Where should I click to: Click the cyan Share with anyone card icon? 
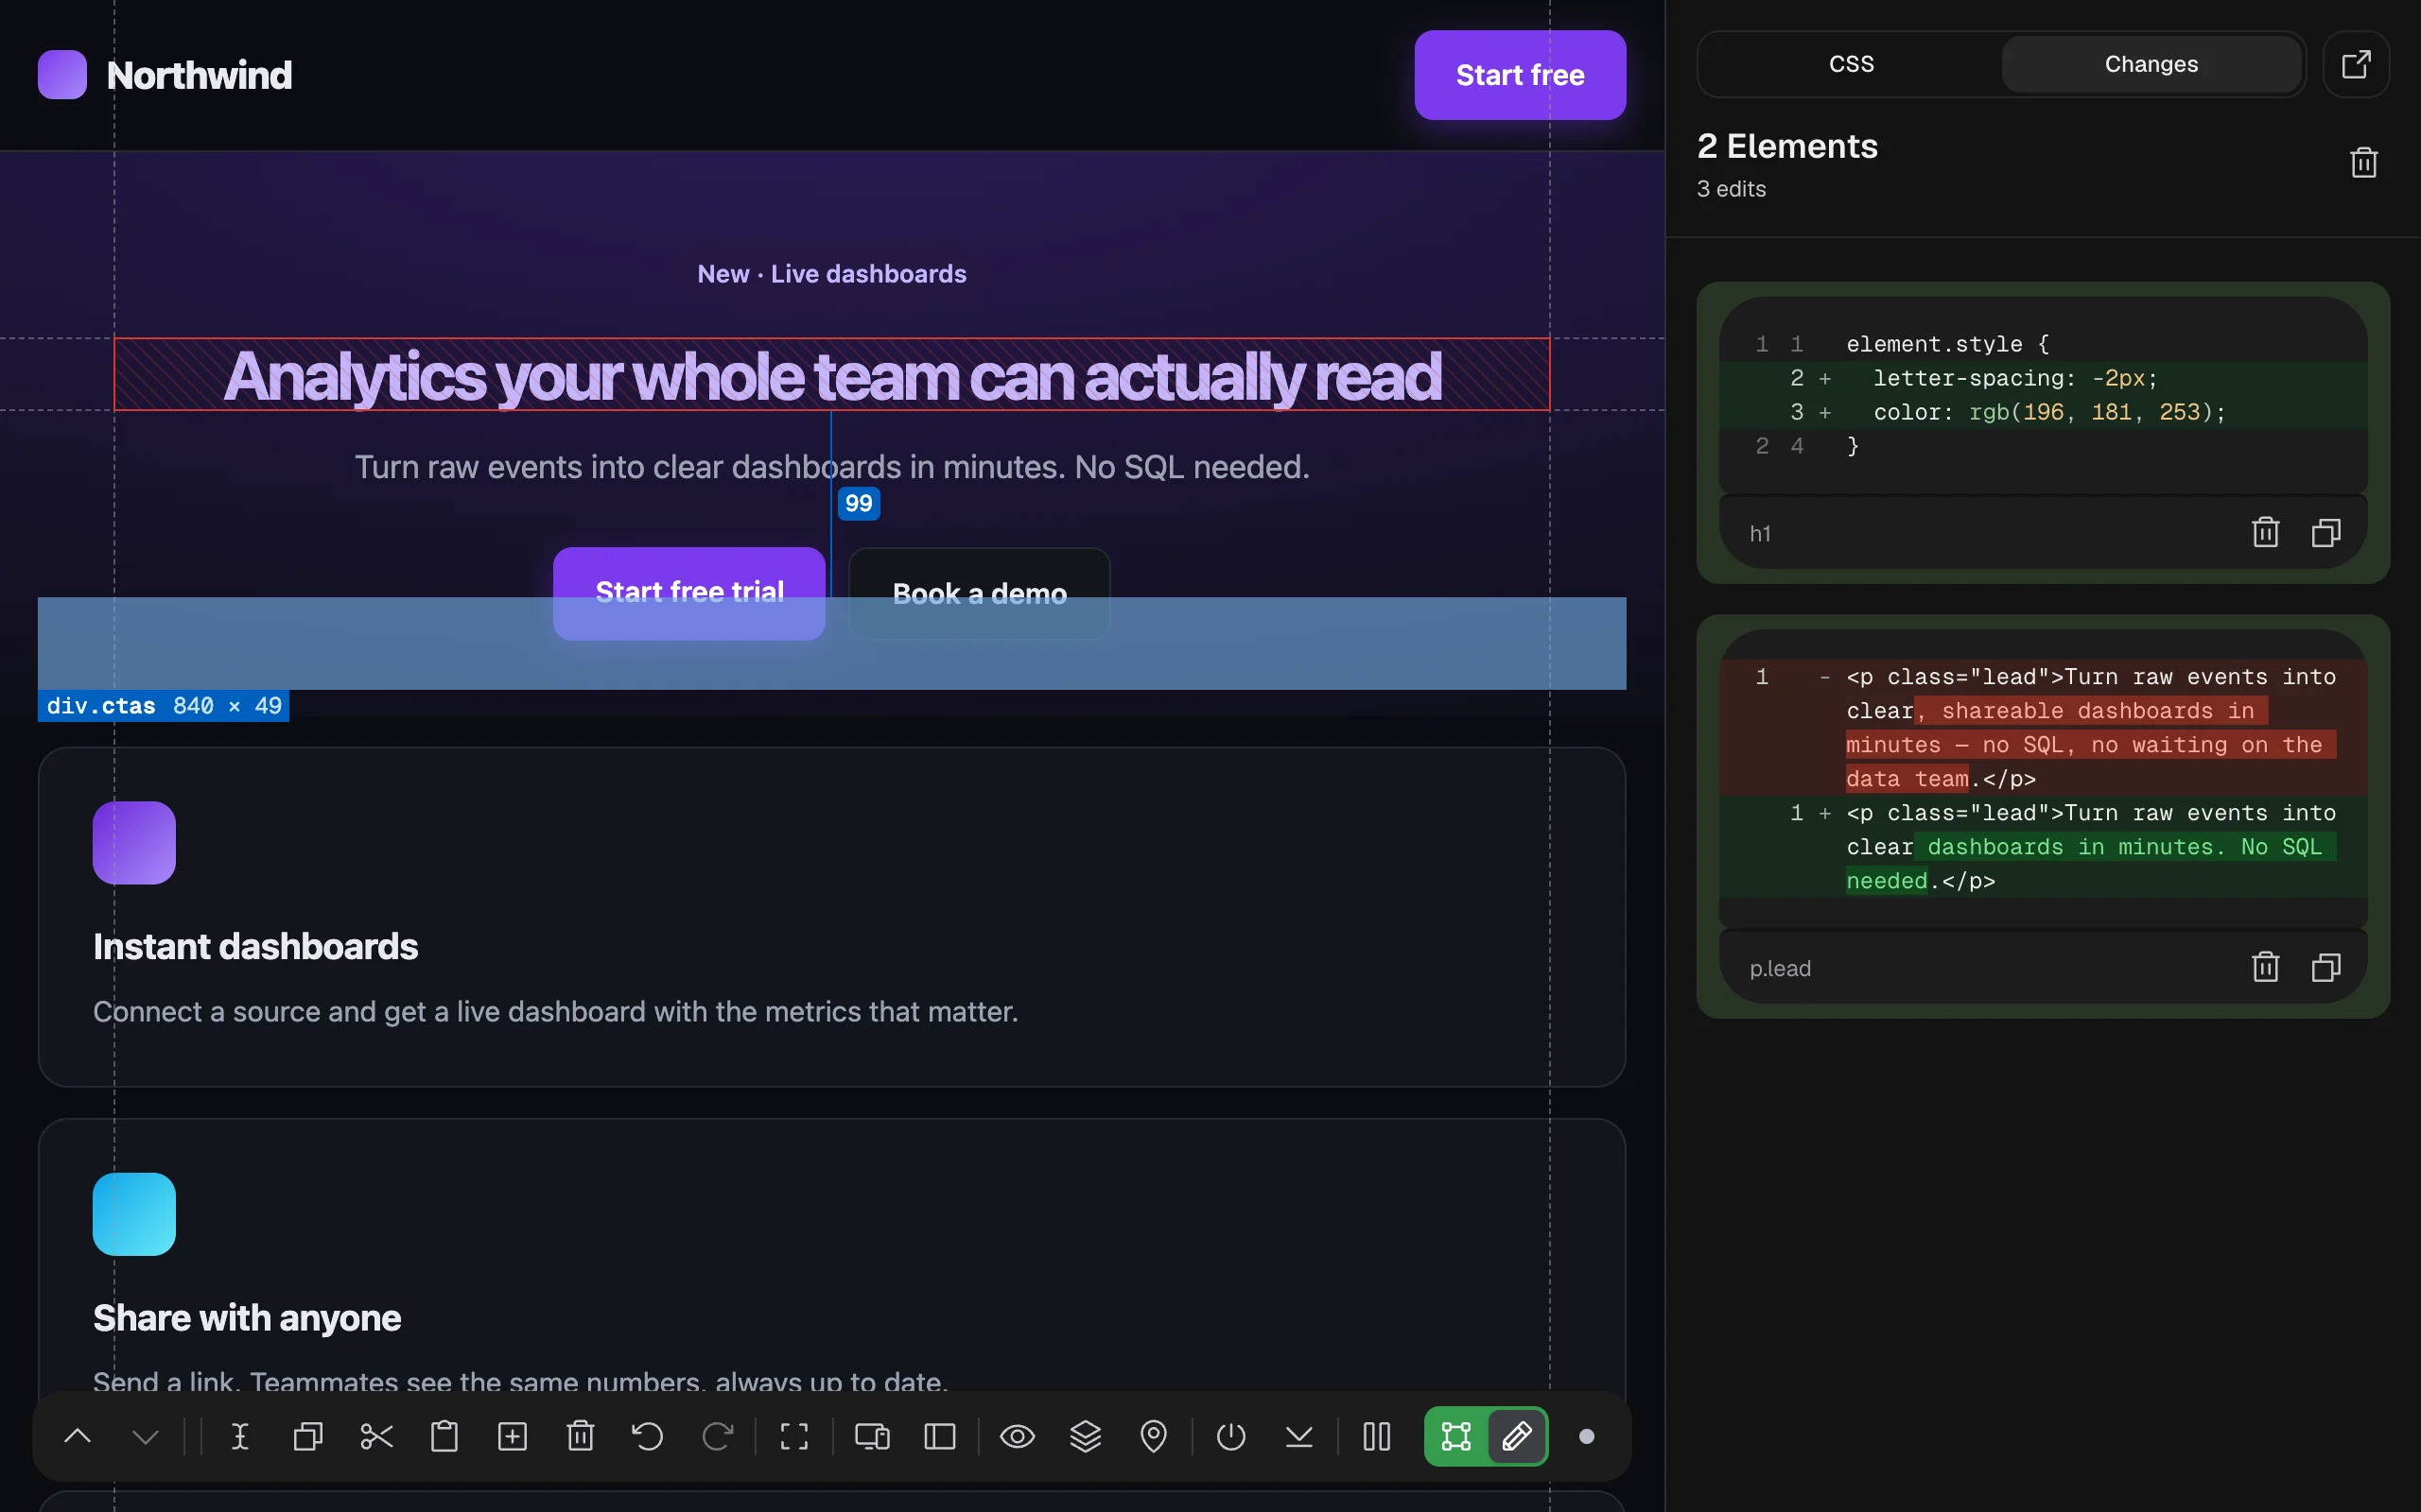pos(134,1214)
